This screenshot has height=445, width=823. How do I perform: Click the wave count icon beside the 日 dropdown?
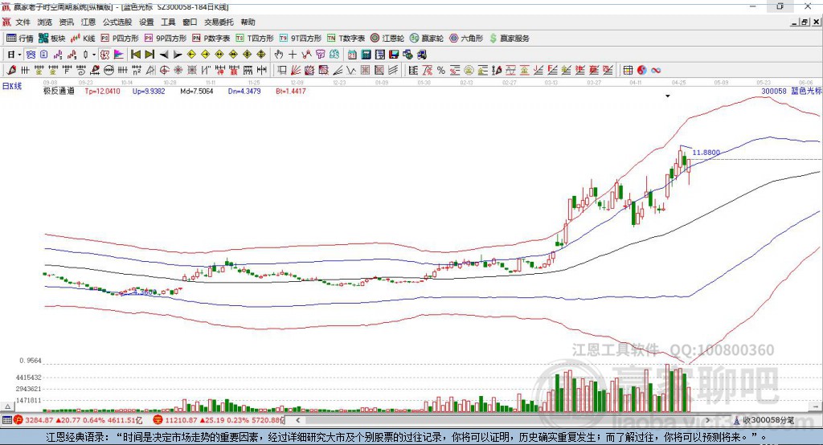click(x=58, y=55)
